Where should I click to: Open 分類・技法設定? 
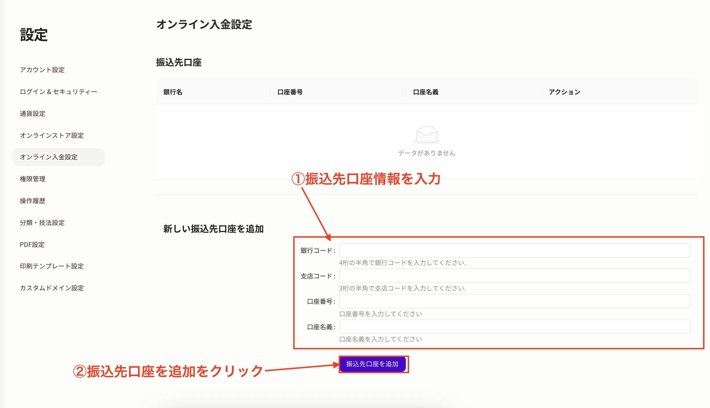pos(42,223)
